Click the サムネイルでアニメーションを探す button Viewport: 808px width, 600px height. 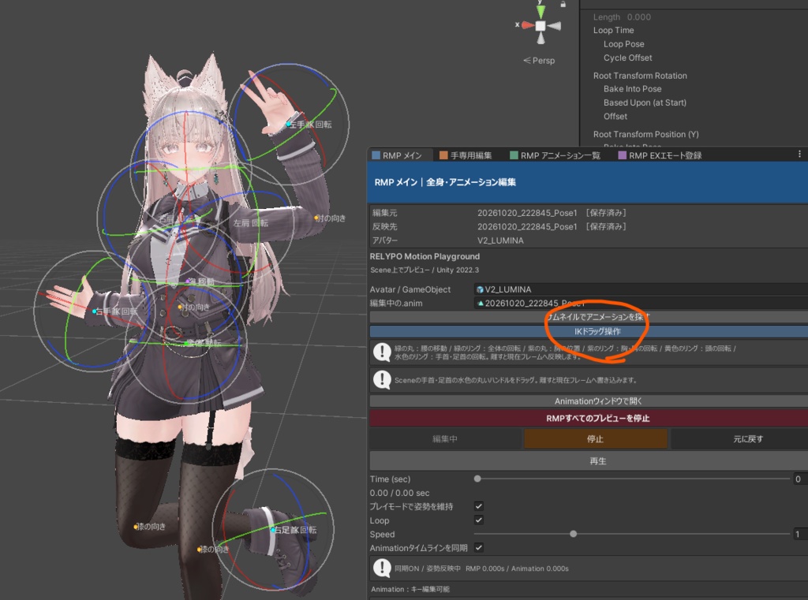589,317
